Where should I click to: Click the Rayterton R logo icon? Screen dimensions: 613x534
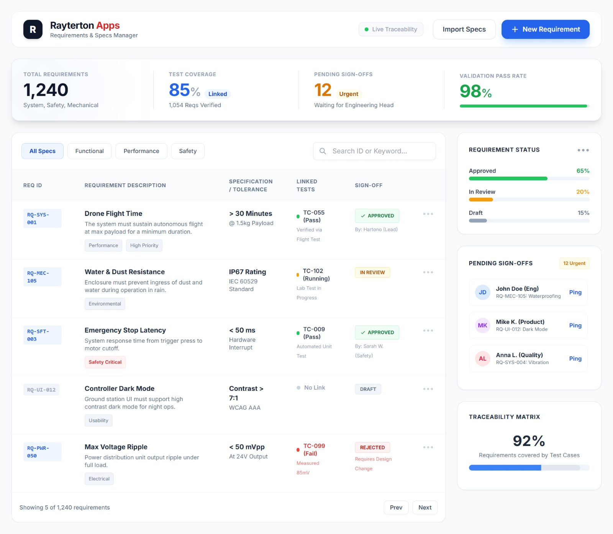pos(33,29)
